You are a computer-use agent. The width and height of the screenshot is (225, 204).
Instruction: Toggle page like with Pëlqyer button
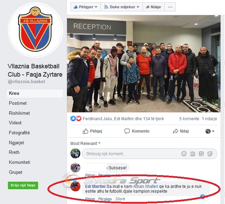pos(86,7)
